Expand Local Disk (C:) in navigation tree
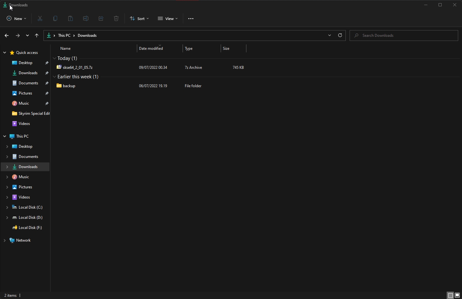 click(x=7, y=207)
